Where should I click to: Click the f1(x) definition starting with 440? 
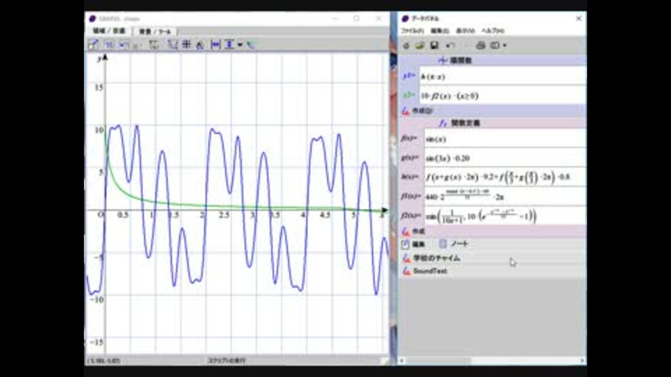pyautogui.click(x=505, y=196)
